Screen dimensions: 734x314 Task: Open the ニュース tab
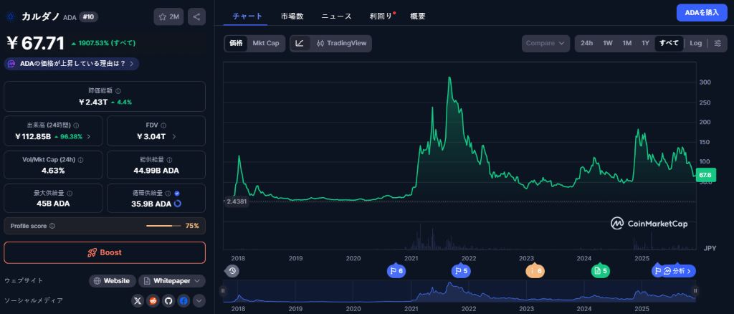point(336,16)
